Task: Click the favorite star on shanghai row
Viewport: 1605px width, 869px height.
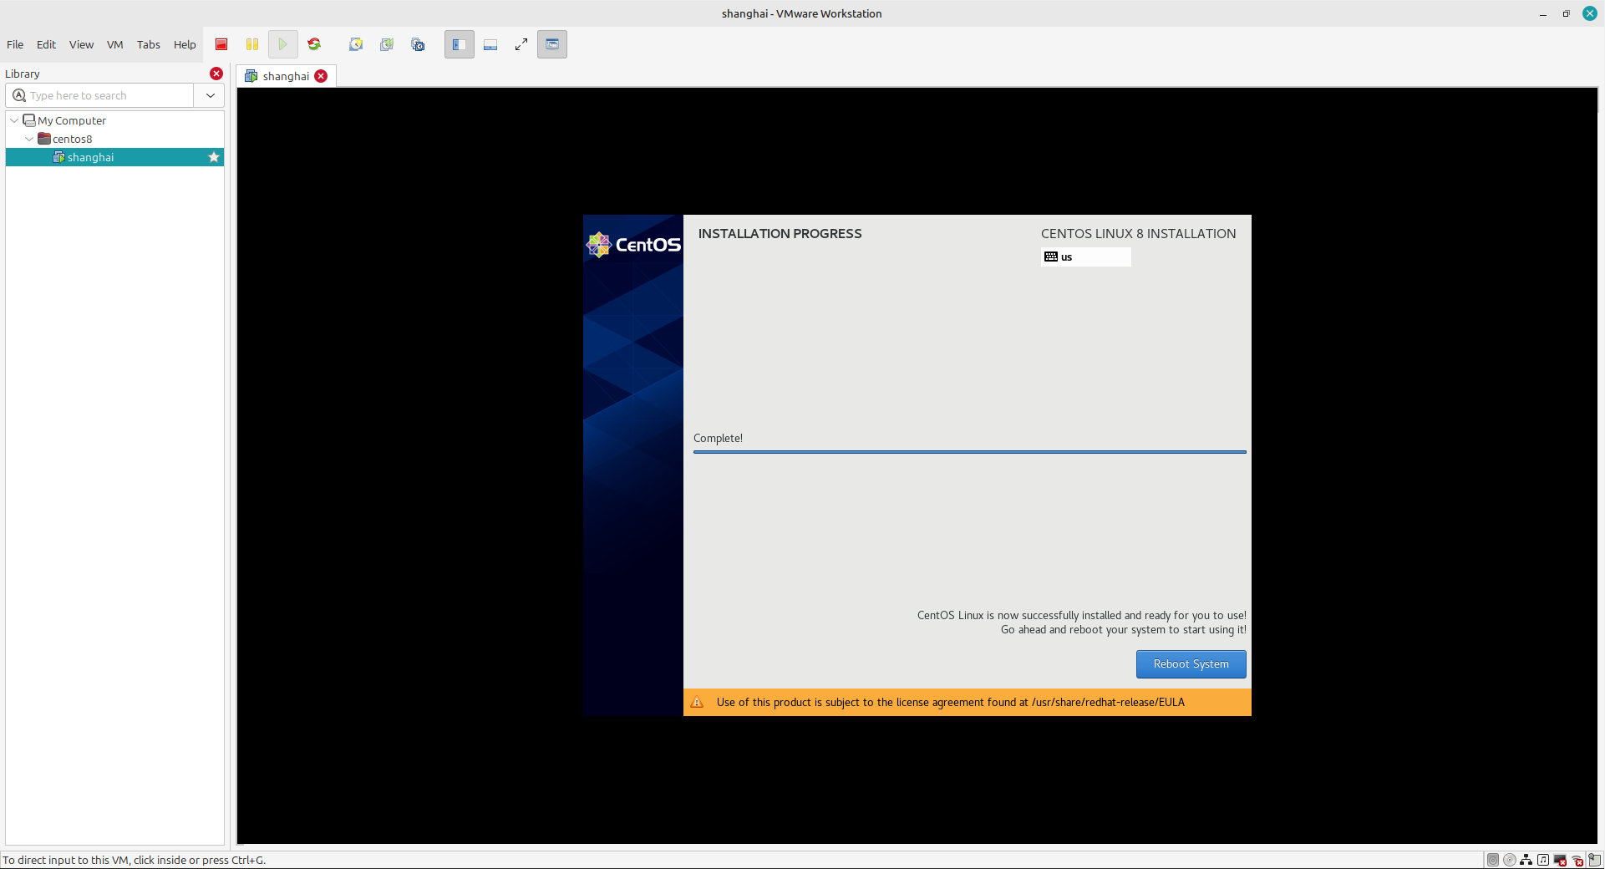Action: pos(214,157)
